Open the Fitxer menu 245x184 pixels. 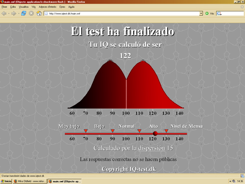tap(4, 7)
